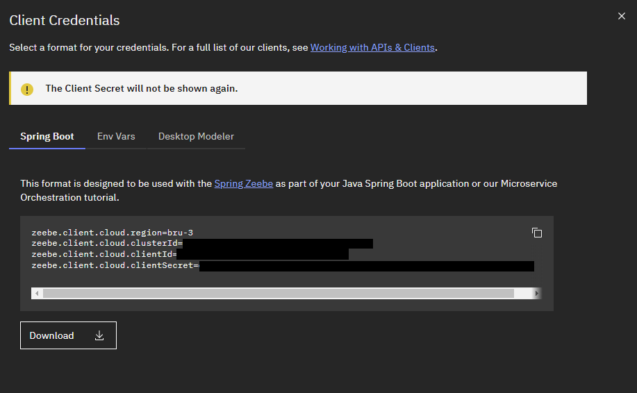Click the zeebe.client.cloud.region=bru-3 line

[112, 232]
